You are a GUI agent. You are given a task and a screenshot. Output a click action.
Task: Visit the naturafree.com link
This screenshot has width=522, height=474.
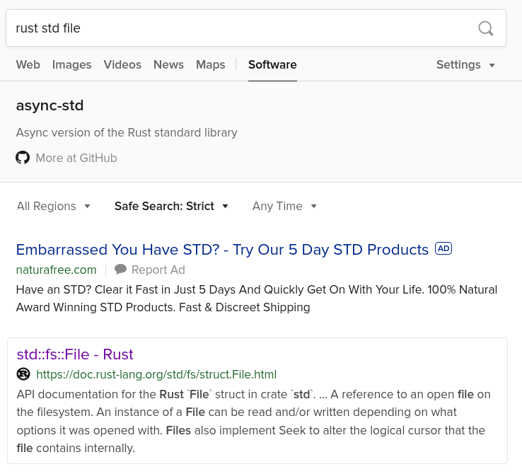57,270
